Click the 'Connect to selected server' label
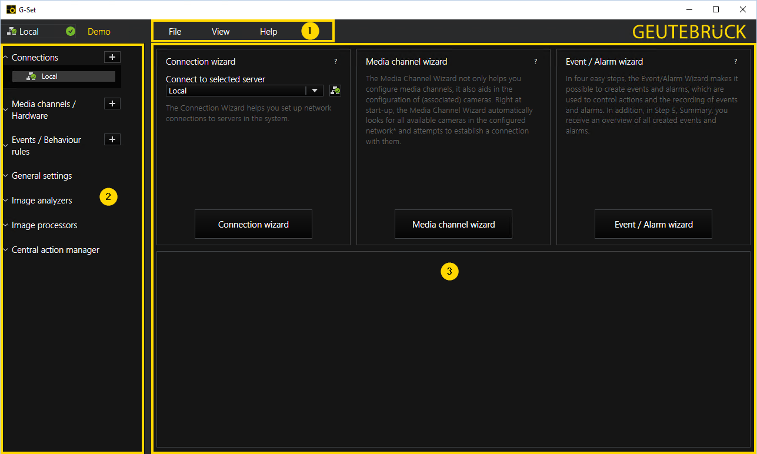Viewport: 757px width, 454px height. tap(215, 79)
